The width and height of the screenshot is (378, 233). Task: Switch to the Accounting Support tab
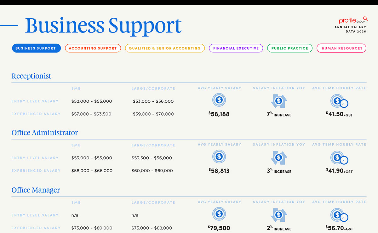(x=93, y=48)
